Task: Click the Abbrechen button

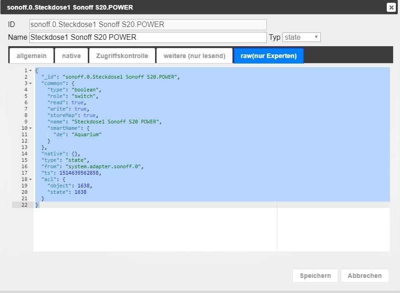Action: (365, 276)
